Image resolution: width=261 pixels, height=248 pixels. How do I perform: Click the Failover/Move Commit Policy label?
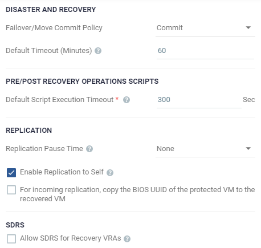[x=54, y=28]
